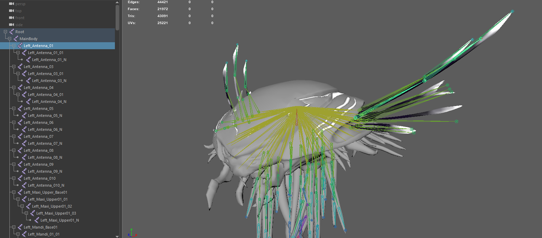Click the joint icon of Left_Antenna_05_N

tap(24, 116)
